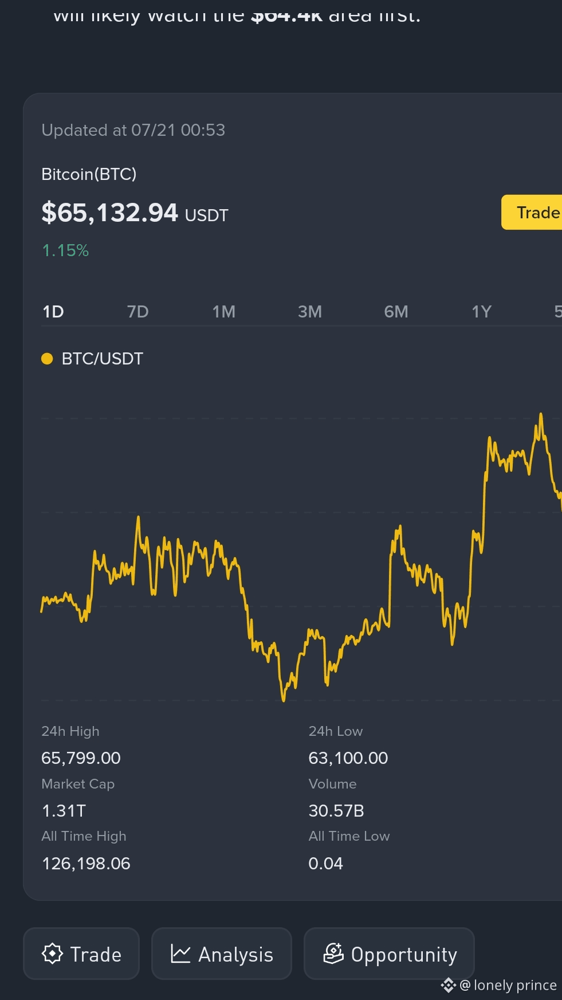Tap the yellow Trade button beside price
The width and height of the screenshot is (562, 1000).
click(x=532, y=213)
